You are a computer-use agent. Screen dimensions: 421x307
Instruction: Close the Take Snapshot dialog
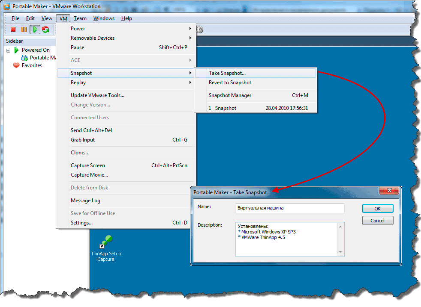click(389, 190)
